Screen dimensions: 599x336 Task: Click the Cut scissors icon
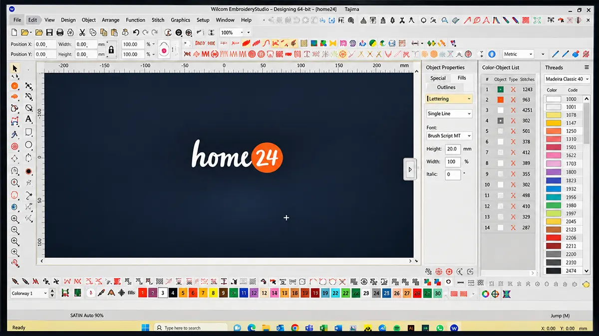[x=82, y=32]
